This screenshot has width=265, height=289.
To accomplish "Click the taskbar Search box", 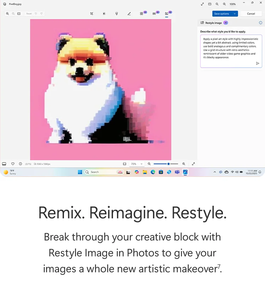I will 104,172.
